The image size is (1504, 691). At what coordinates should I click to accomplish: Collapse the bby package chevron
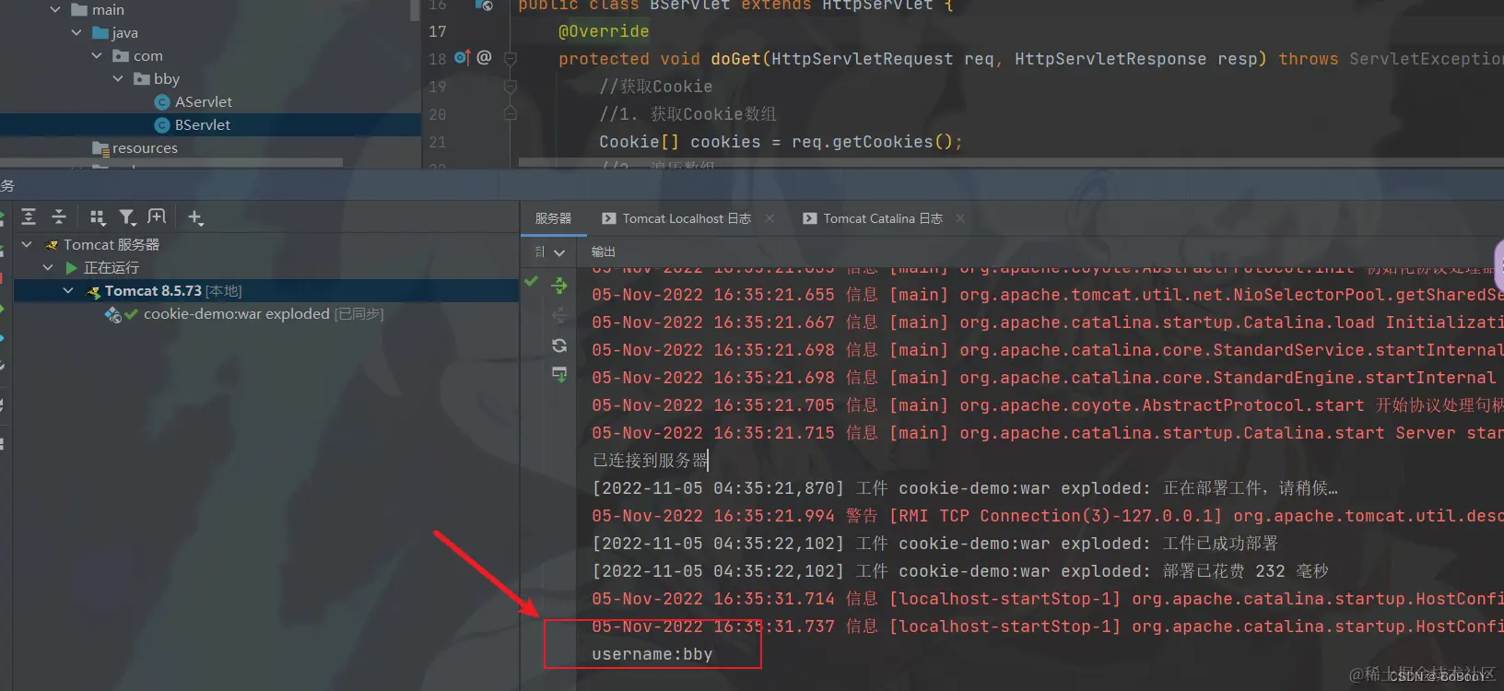pyautogui.click(x=118, y=79)
